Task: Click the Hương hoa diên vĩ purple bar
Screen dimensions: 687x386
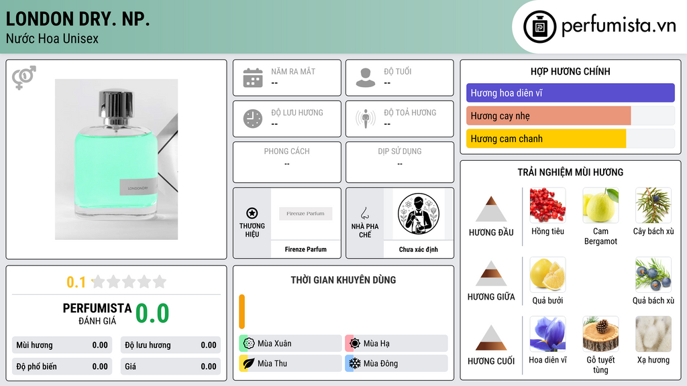Action: tap(570, 92)
